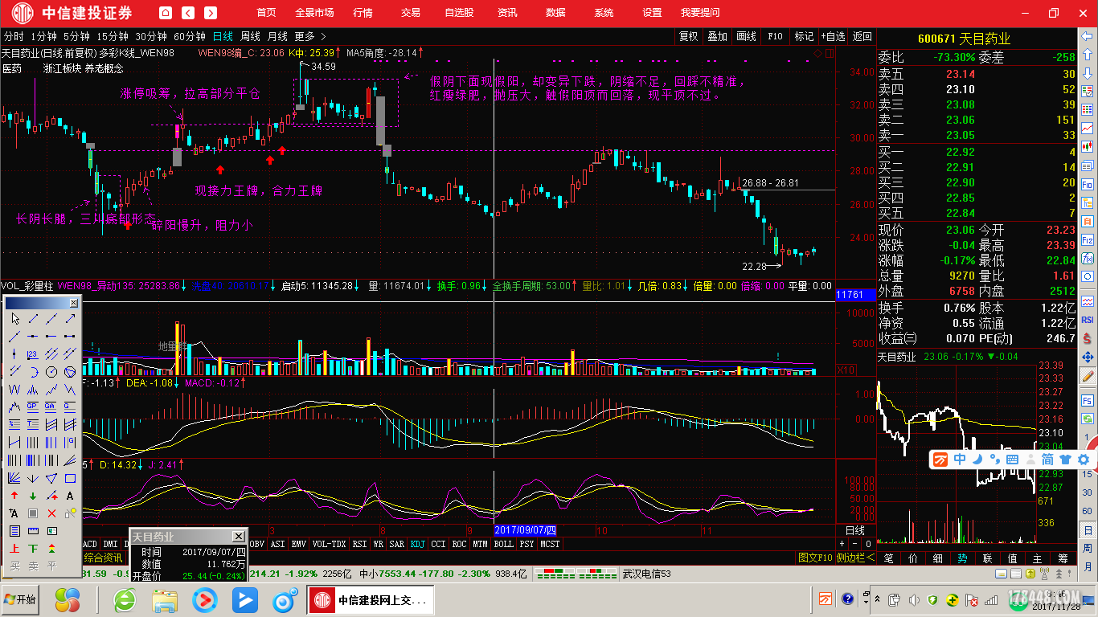This screenshot has height=617, width=1098.
Task: Click left arrow icon in right sidebar
Action: point(1088,35)
